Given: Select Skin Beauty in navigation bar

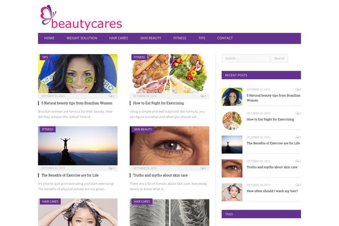Looking at the screenshot, I should tap(150, 38).
